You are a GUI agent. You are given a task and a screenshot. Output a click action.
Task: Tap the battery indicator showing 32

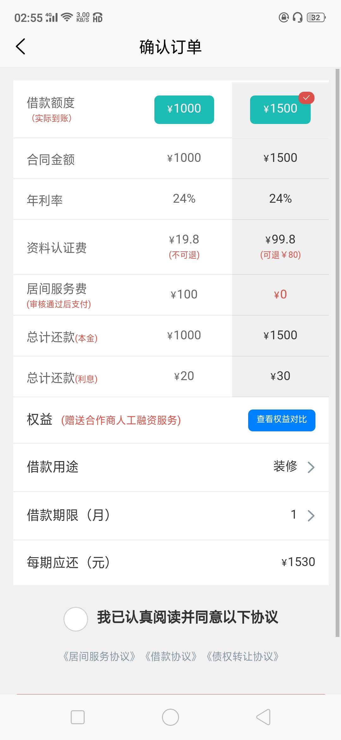316,17
